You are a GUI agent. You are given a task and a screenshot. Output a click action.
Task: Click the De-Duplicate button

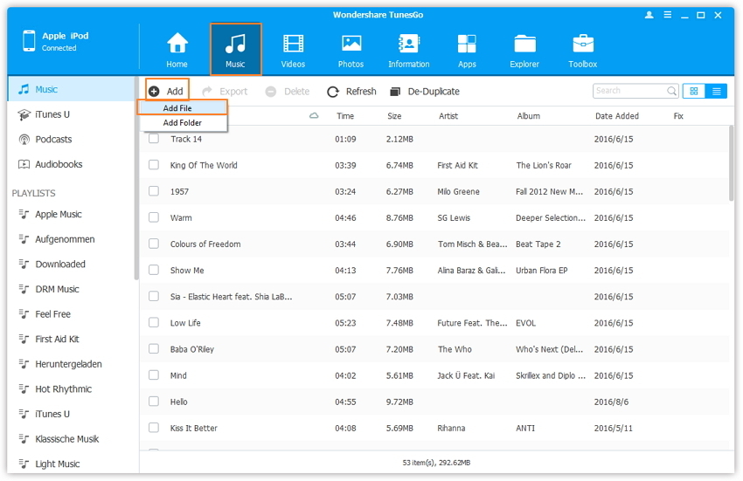coord(425,91)
